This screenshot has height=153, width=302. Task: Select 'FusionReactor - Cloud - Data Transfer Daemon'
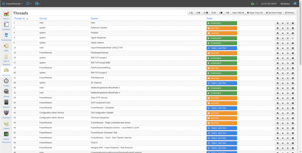pos(111,138)
